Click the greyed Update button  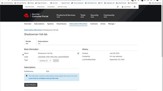[56, 61]
